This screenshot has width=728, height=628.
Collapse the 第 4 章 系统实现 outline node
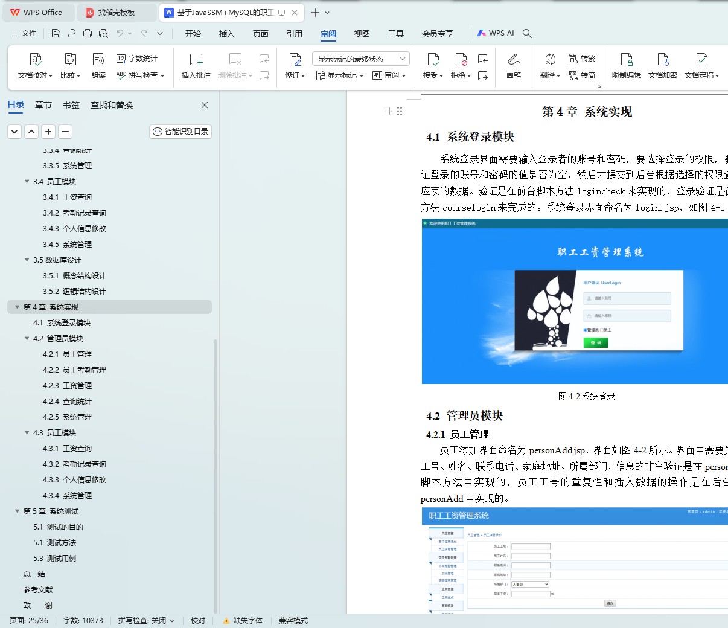(x=17, y=307)
